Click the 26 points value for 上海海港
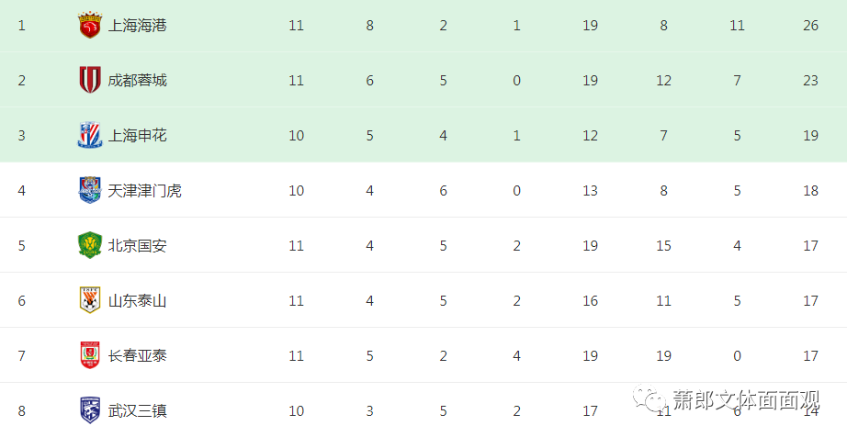The width and height of the screenshot is (847, 437). 810,26
